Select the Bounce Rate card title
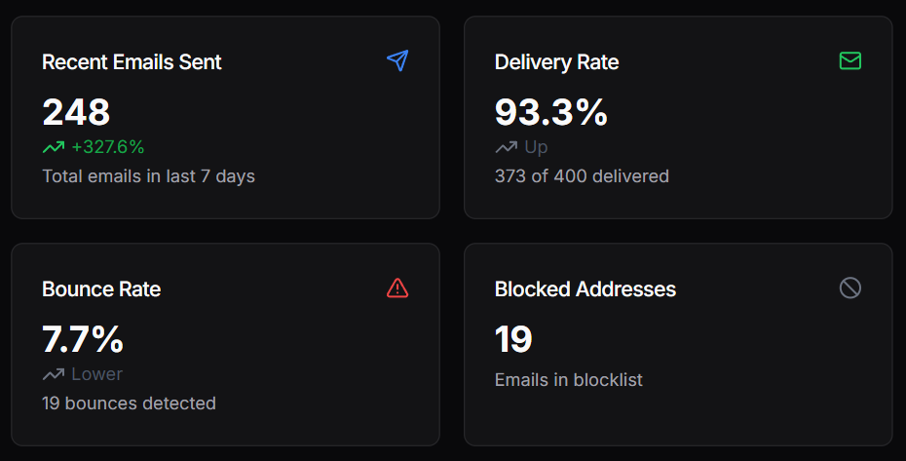This screenshot has height=461, width=906. click(x=101, y=289)
